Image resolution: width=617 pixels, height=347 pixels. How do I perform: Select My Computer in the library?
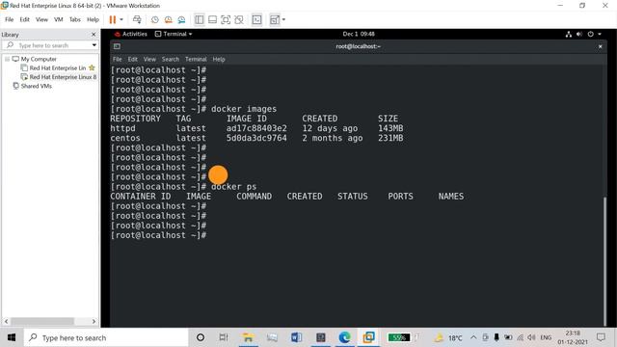(x=39, y=59)
